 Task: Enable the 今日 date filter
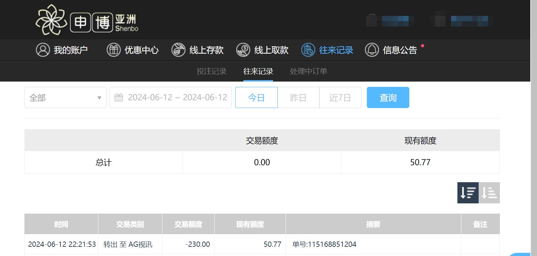point(256,97)
